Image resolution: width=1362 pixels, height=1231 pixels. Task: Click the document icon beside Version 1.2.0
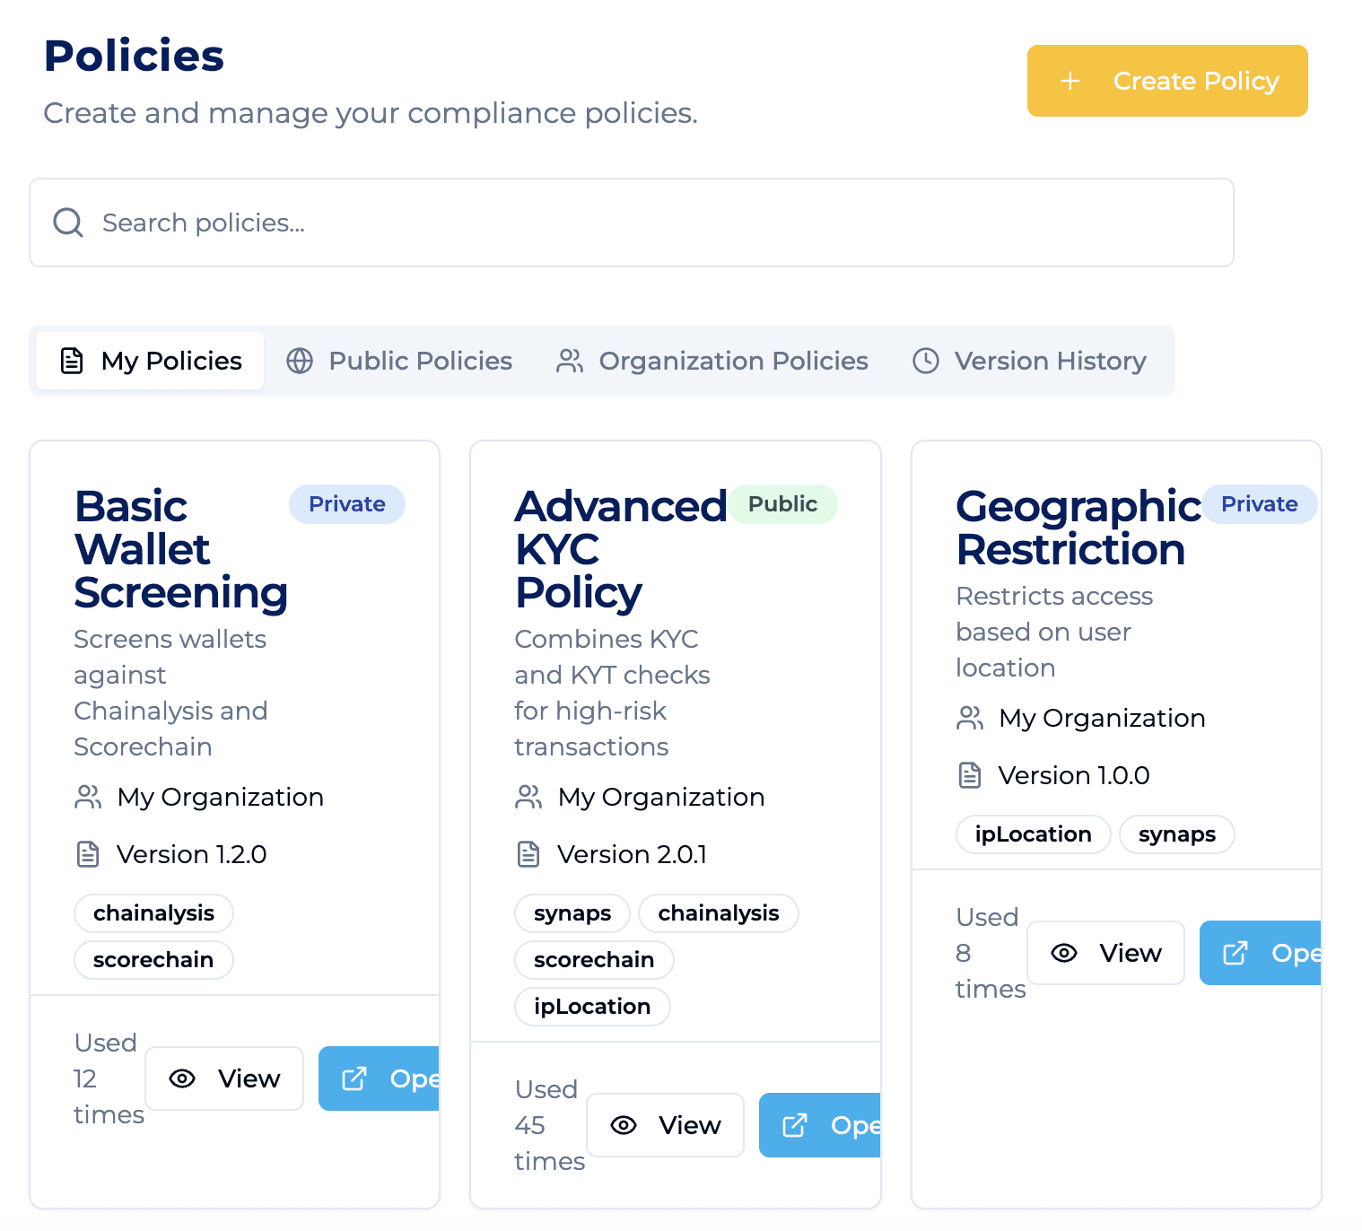(88, 854)
